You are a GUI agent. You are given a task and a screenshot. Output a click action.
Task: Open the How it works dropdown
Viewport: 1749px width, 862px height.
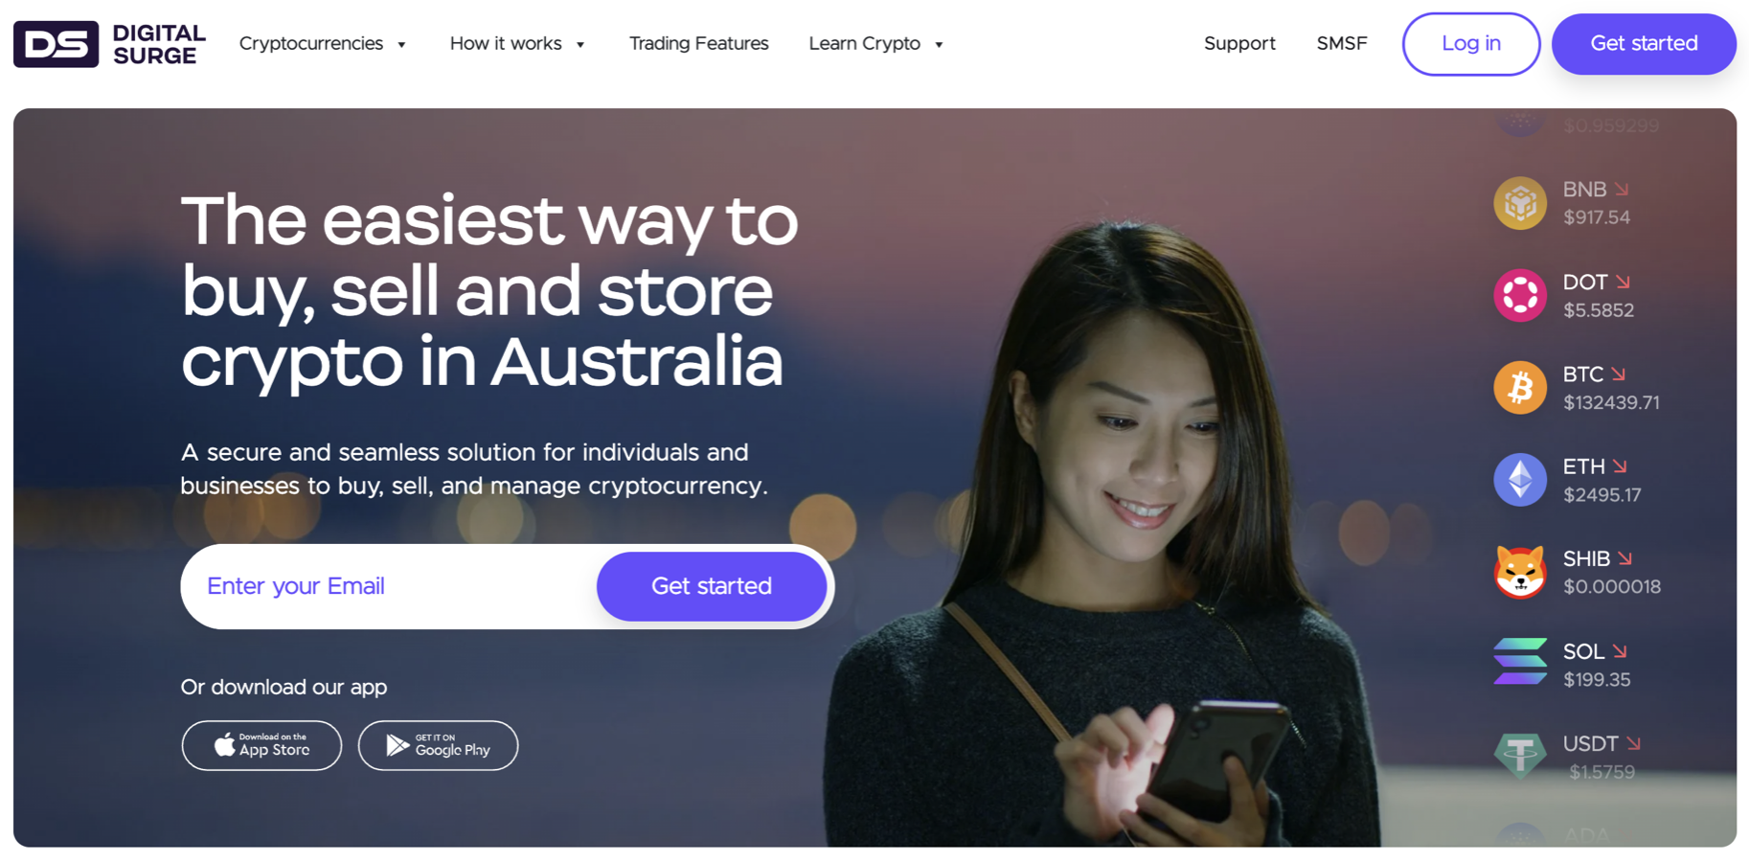coord(517,44)
